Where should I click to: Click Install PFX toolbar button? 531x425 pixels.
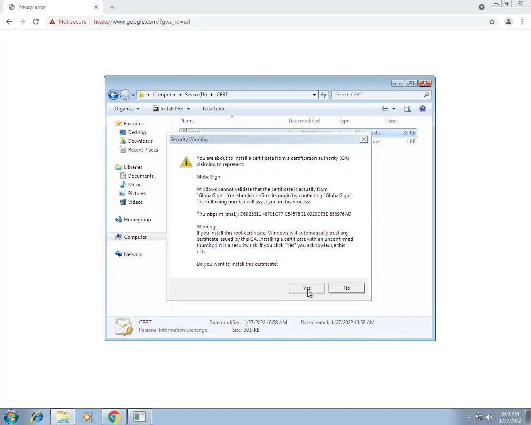[x=168, y=109]
